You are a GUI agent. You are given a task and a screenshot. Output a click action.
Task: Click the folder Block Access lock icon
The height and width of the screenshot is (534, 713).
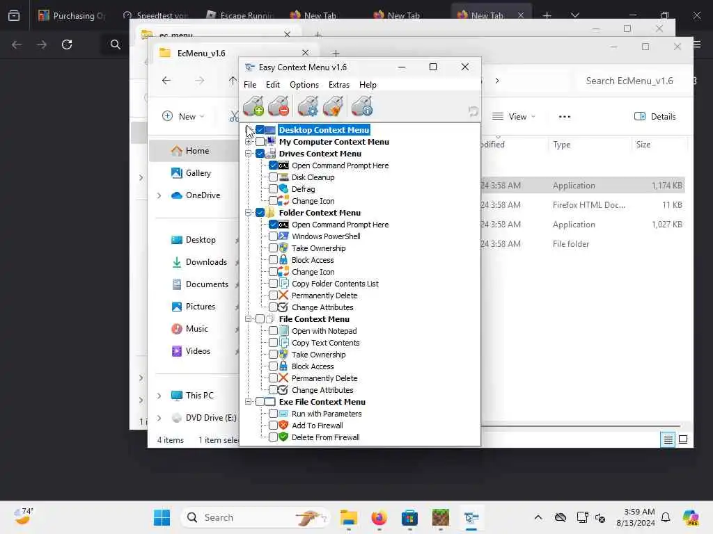click(283, 260)
